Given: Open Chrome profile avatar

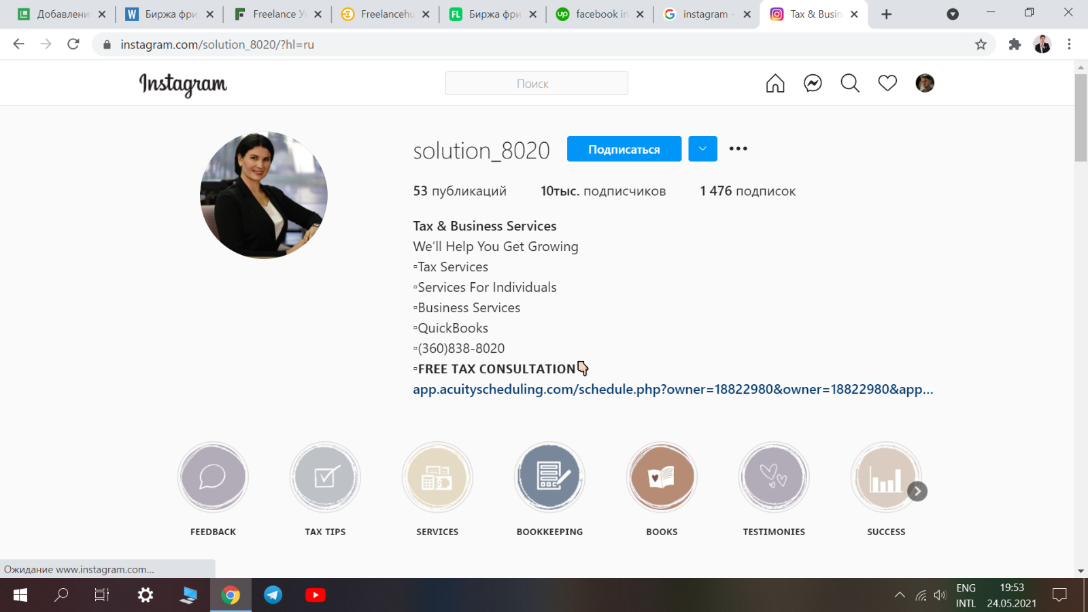Looking at the screenshot, I should [x=1042, y=44].
